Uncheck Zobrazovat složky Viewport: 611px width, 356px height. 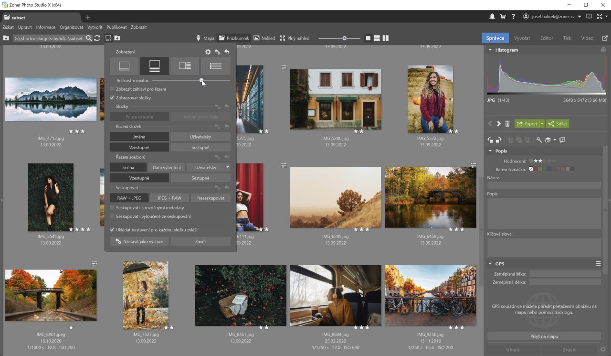coord(112,97)
